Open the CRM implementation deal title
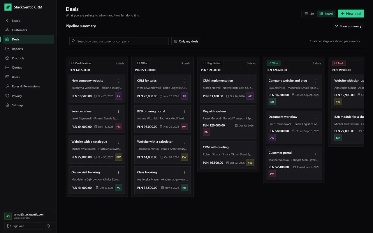 coord(218,81)
